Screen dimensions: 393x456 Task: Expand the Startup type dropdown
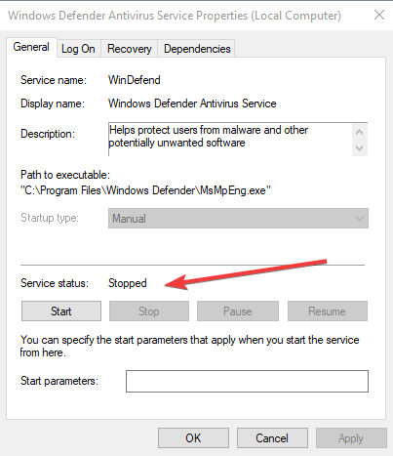pos(238,219)
